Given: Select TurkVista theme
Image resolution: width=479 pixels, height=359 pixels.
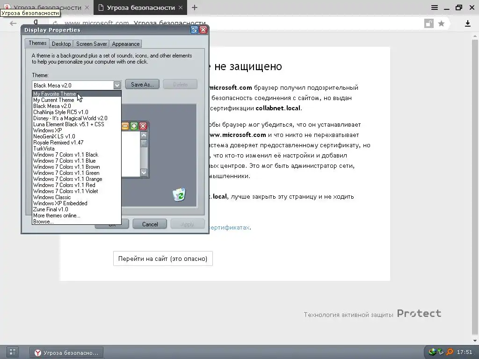Looking at the screenshot, I should click(77, 149).
